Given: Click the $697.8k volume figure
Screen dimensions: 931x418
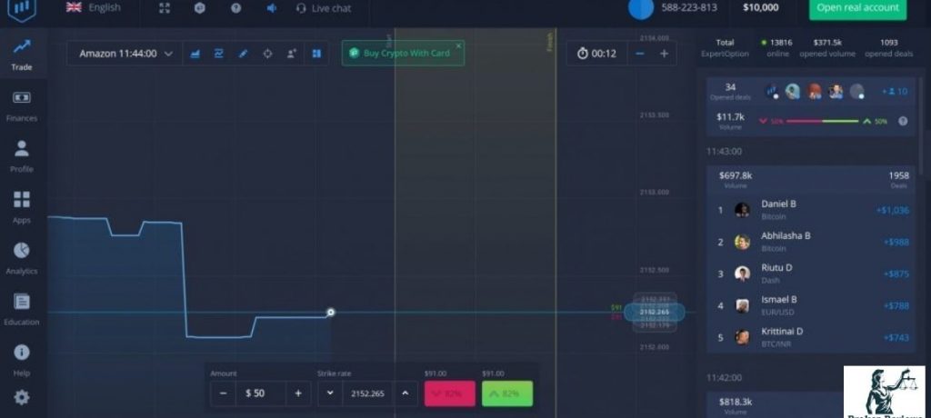Looking at the screenshot, I should tap(736, 175).
